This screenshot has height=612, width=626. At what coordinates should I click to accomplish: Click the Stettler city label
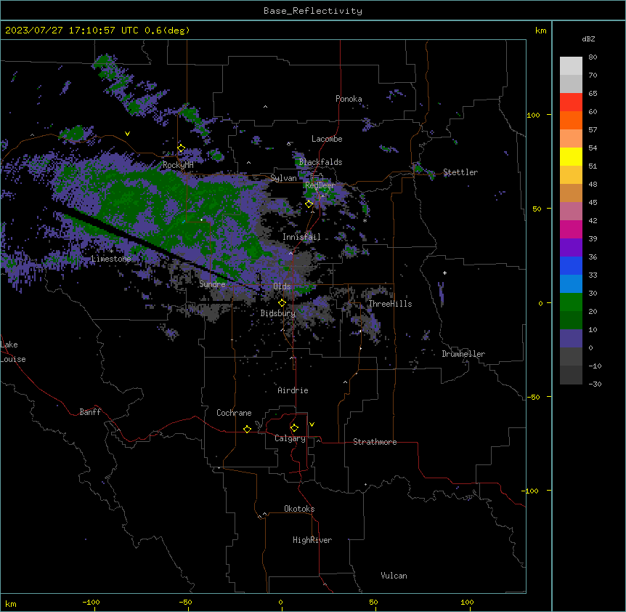(x=460, y=172)
